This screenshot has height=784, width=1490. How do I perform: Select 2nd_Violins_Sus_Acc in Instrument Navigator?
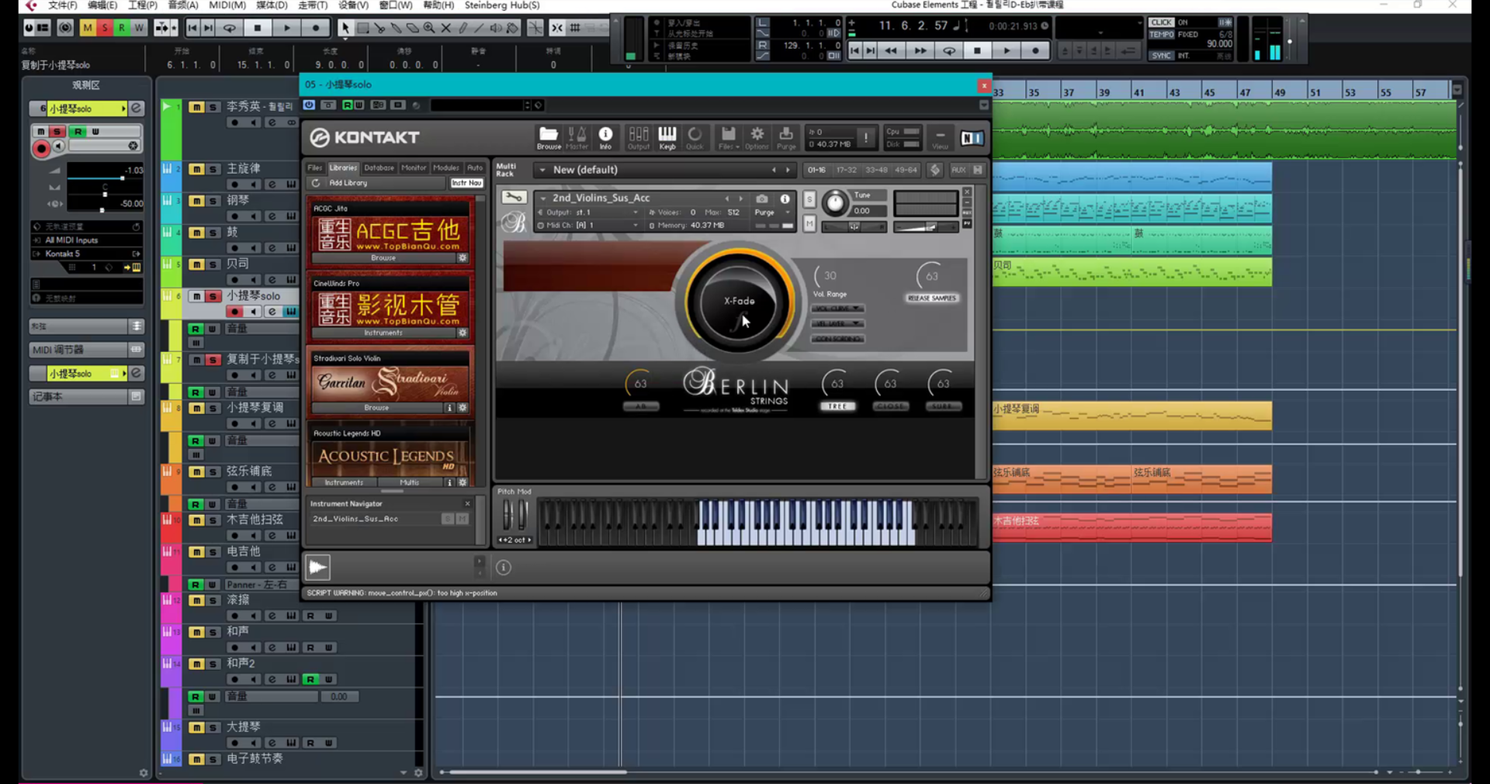click(x=355, y=519)
